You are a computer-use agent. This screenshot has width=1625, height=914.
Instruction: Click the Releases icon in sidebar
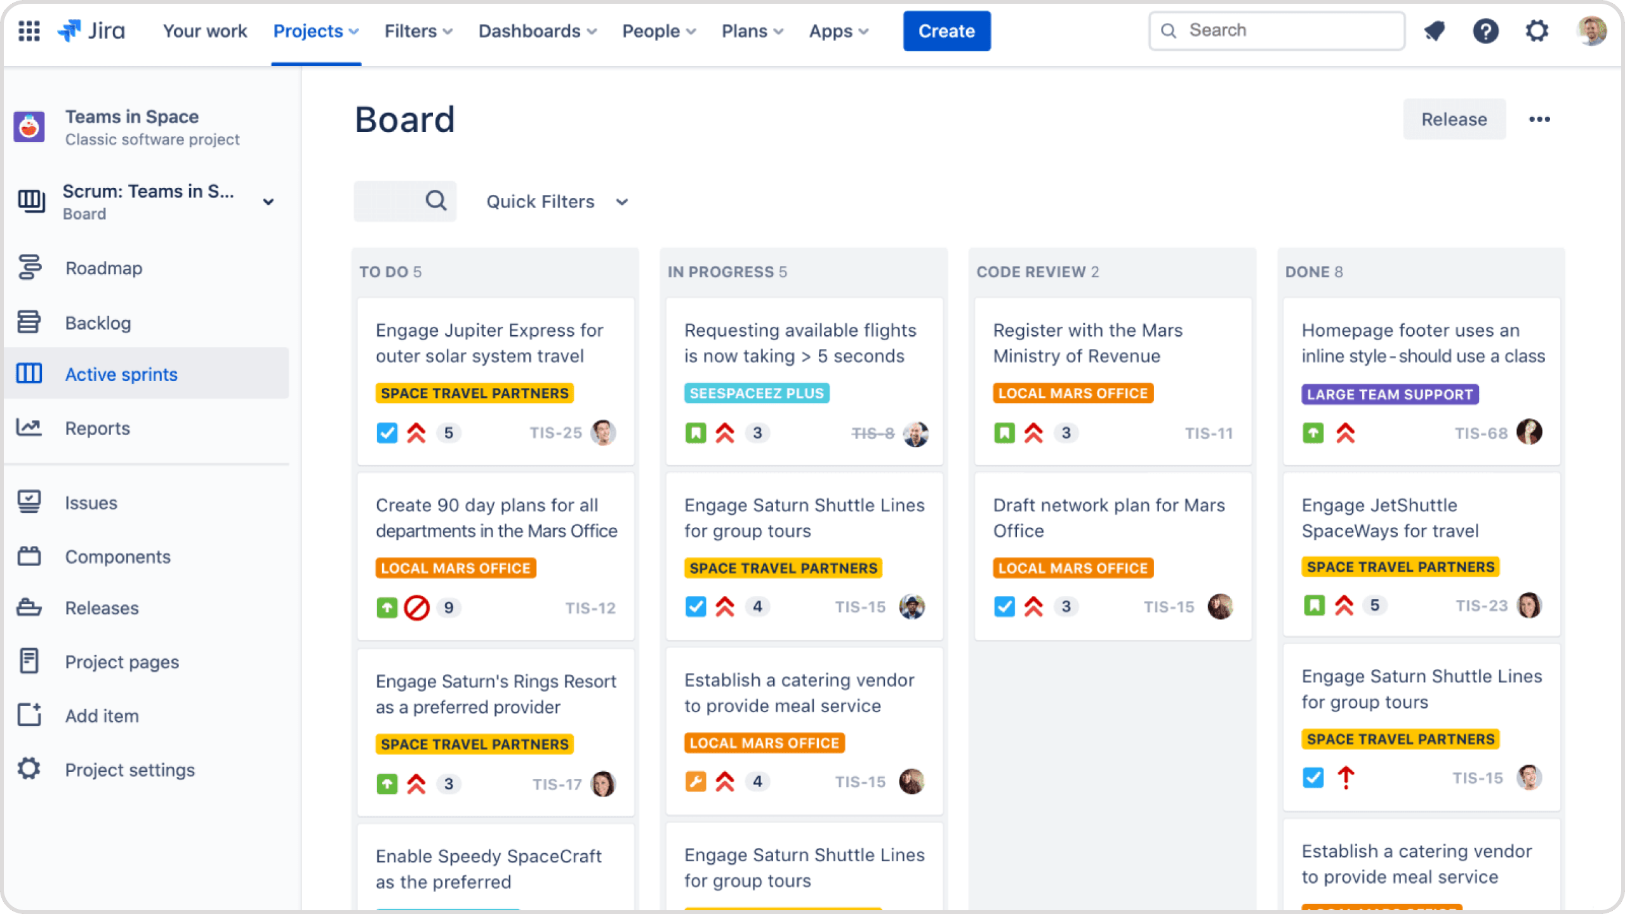30,608
